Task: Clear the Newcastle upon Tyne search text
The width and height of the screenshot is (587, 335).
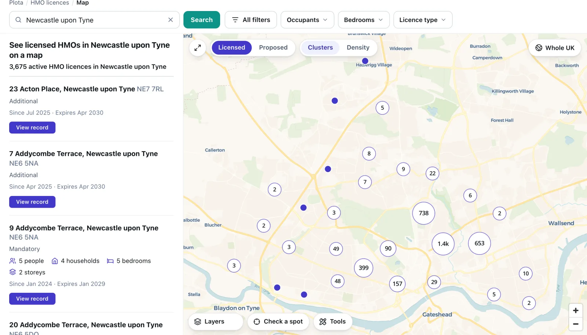Action: [171, 20]
